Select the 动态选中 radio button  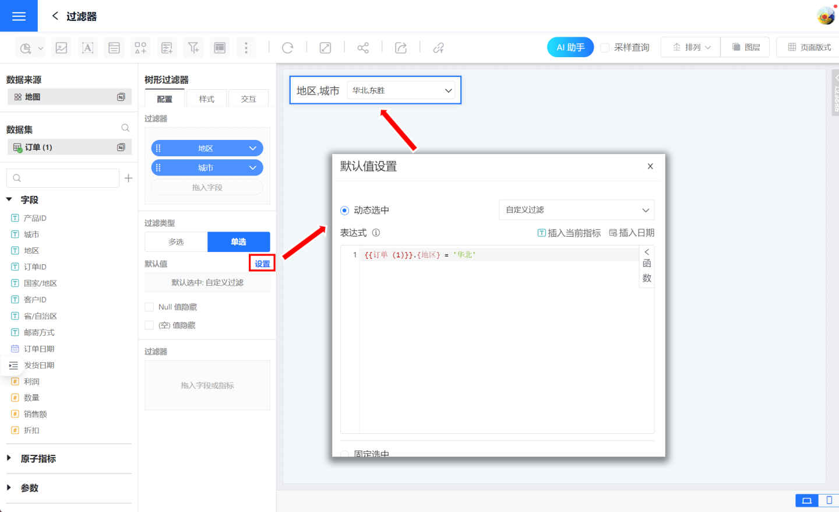[x=344, y=211]
